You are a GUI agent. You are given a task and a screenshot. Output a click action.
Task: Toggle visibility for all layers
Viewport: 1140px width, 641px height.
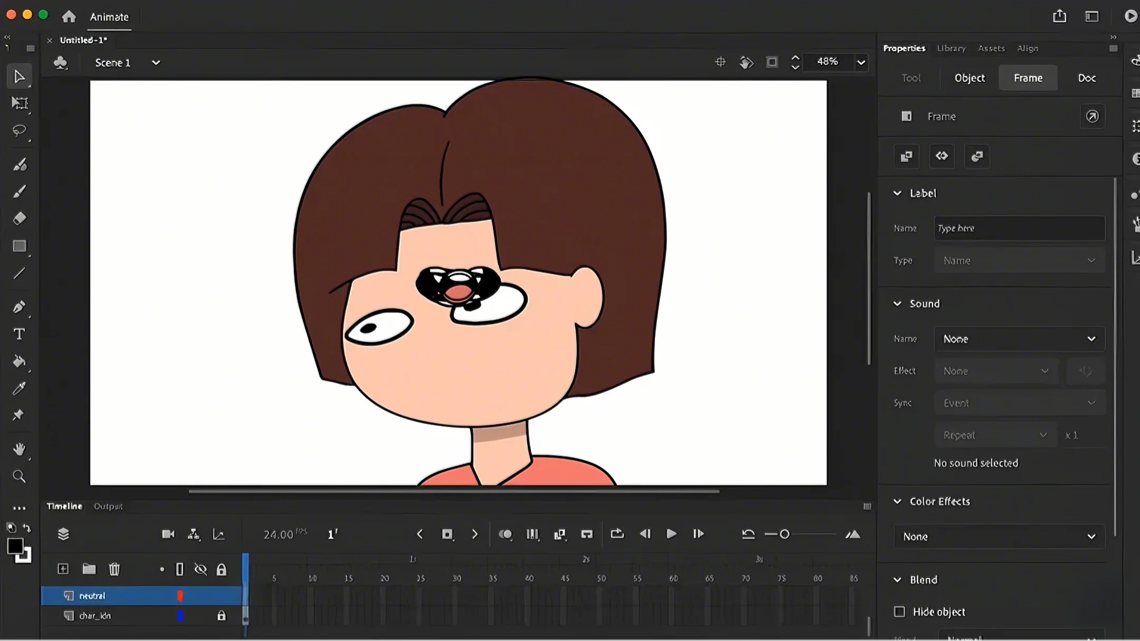[x=201, y=569]
